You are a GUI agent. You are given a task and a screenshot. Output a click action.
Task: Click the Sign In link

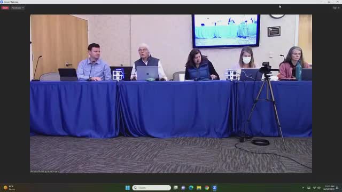pos(336,8)
